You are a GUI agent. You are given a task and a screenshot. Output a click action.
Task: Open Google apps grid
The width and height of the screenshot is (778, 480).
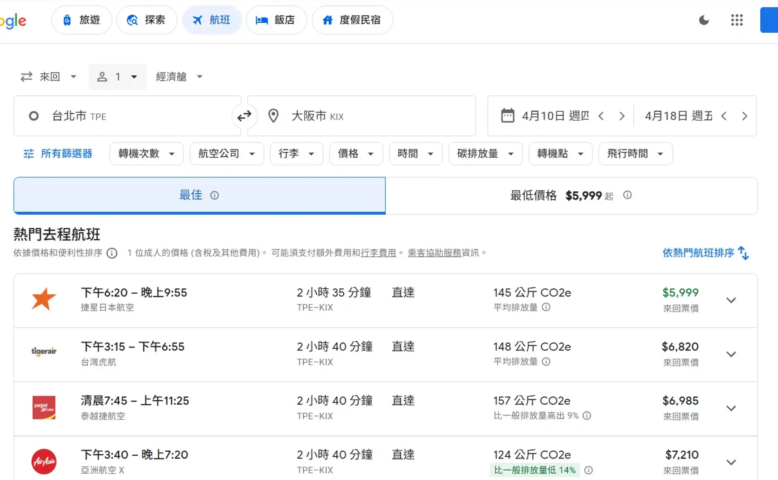(x=737, y=20)
